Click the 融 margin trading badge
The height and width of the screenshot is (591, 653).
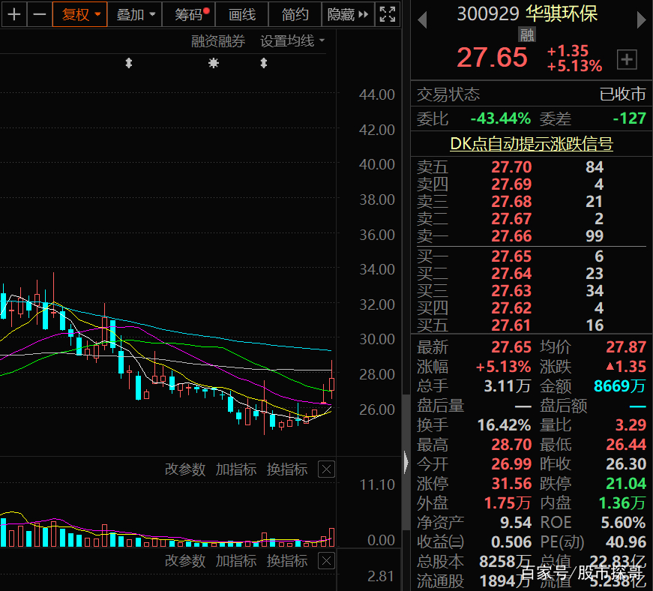coord(527,34)
